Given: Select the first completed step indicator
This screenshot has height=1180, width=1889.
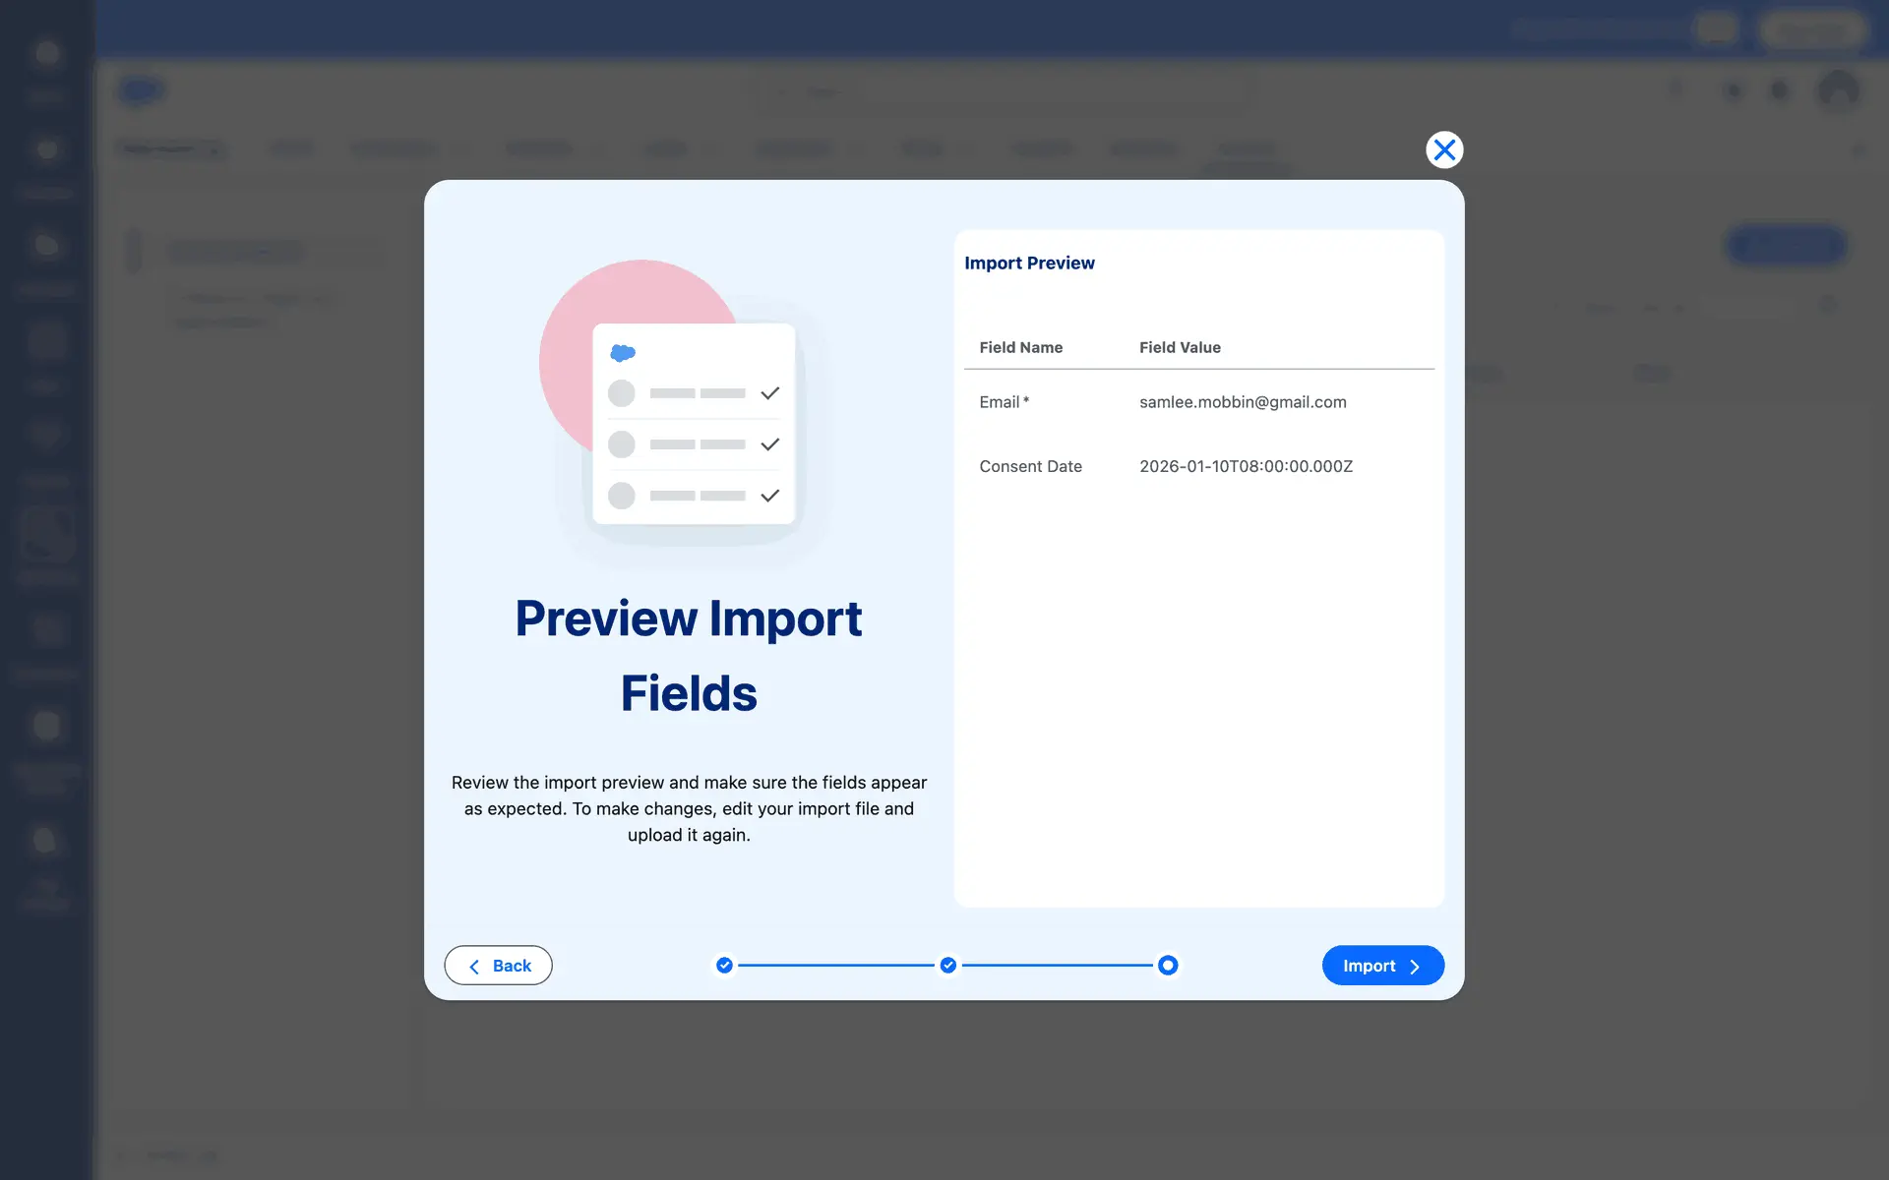Looking at the screenshot, I should [724, 966].
